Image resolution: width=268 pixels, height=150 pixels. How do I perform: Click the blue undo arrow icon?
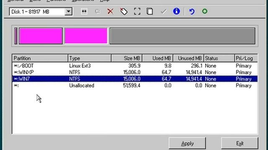tap(192, 11)
